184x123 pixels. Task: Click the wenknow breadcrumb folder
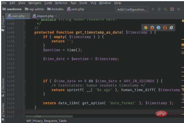point(12,9)
